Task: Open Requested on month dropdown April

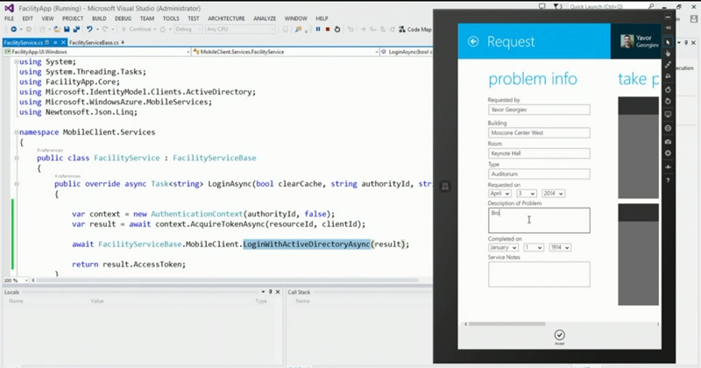Action: tap(499, 194)
